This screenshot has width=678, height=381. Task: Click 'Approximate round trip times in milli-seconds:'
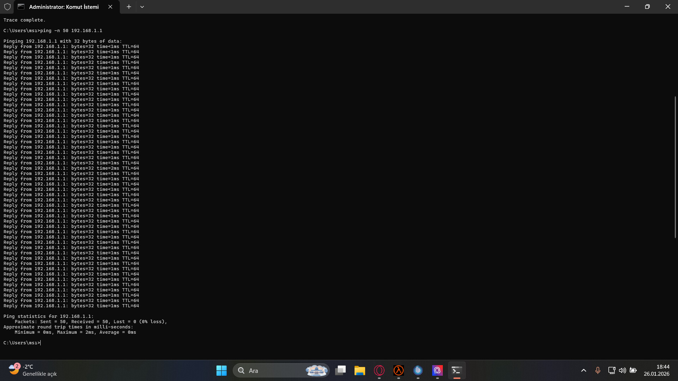(x=68, y=327)
